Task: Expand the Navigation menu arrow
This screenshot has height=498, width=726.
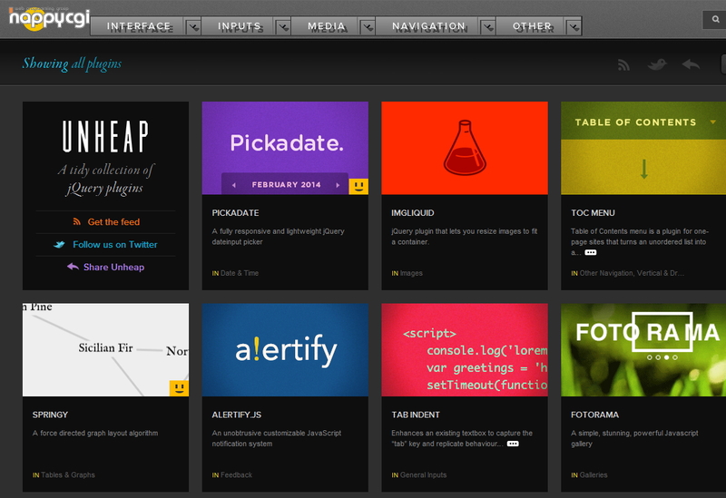Action: 487,27
